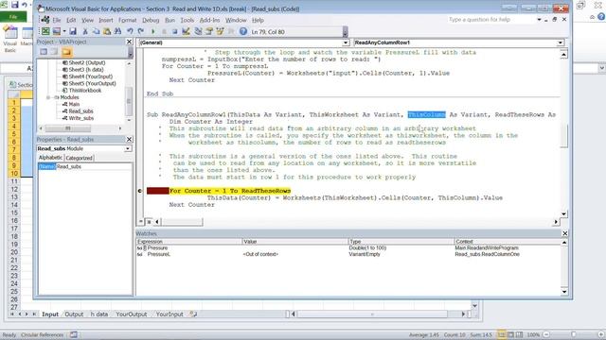The image size is (606, 340).
Task: Run the macro with the green play icon
Action: pyautogui.click(x=153, y=31)
